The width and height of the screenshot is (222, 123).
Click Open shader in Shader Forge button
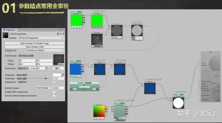coord(35,43)
